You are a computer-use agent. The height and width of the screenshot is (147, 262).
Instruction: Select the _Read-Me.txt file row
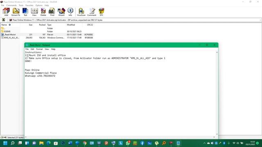(x=47, y=34)
